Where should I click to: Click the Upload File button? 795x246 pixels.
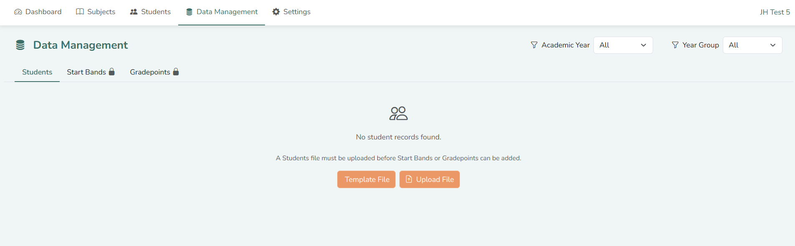(429, 179)
